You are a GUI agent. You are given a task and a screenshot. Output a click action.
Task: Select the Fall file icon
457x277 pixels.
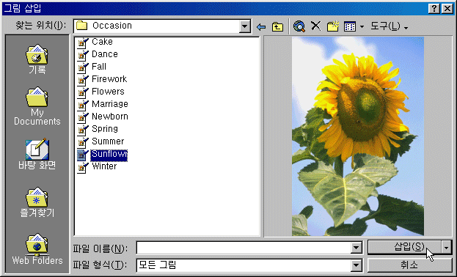(x=82, y=67)
